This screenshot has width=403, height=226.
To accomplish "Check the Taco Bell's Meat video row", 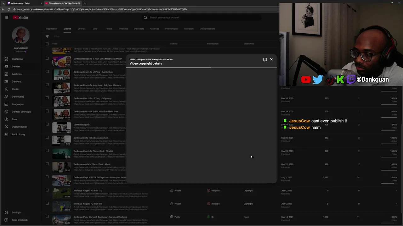I will tap(47, 58).
